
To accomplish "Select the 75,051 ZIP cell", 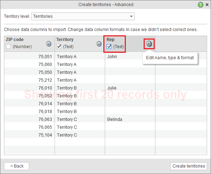I will [x=29, y=57].
